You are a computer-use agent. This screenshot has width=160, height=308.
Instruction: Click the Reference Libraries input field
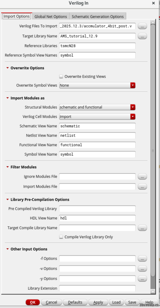coord(97,46)
